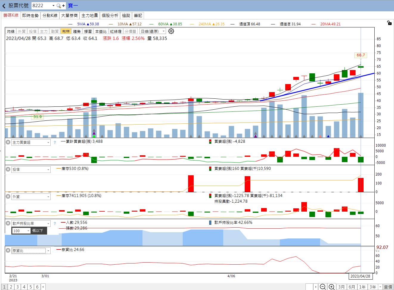This screenshot has height=290, width=394.
Task: Switch to the 分點K線 tab
Action: point(50,15)
